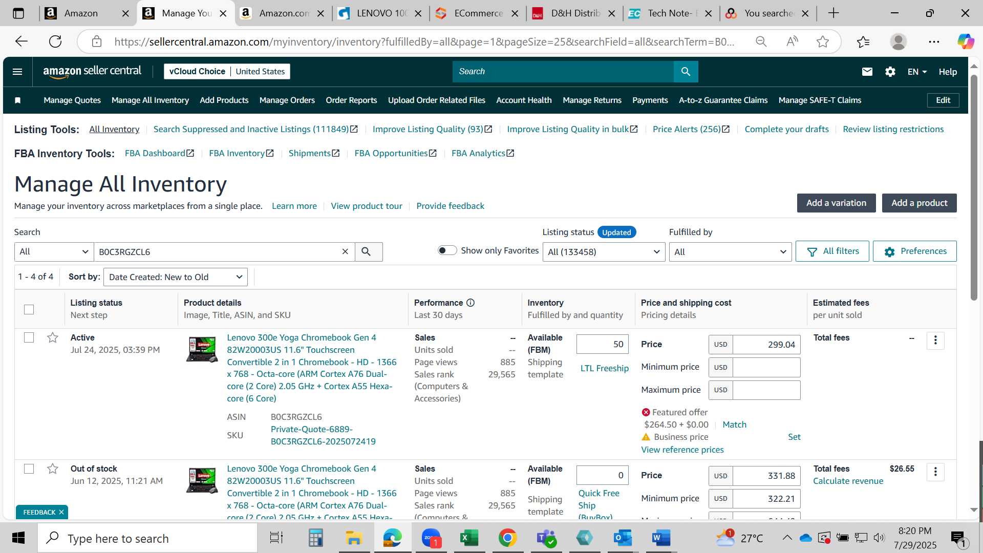This screenshot has height=553, width=983.
Task: Clear the search term B0C3RGZCL6 with X
Action: [345, 251]
